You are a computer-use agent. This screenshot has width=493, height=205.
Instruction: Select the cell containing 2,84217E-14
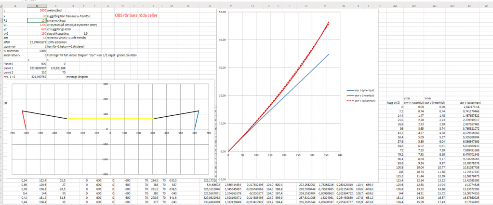pos(469,107)
